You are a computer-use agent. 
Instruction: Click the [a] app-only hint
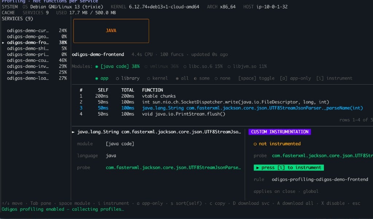tap(295, 78)
